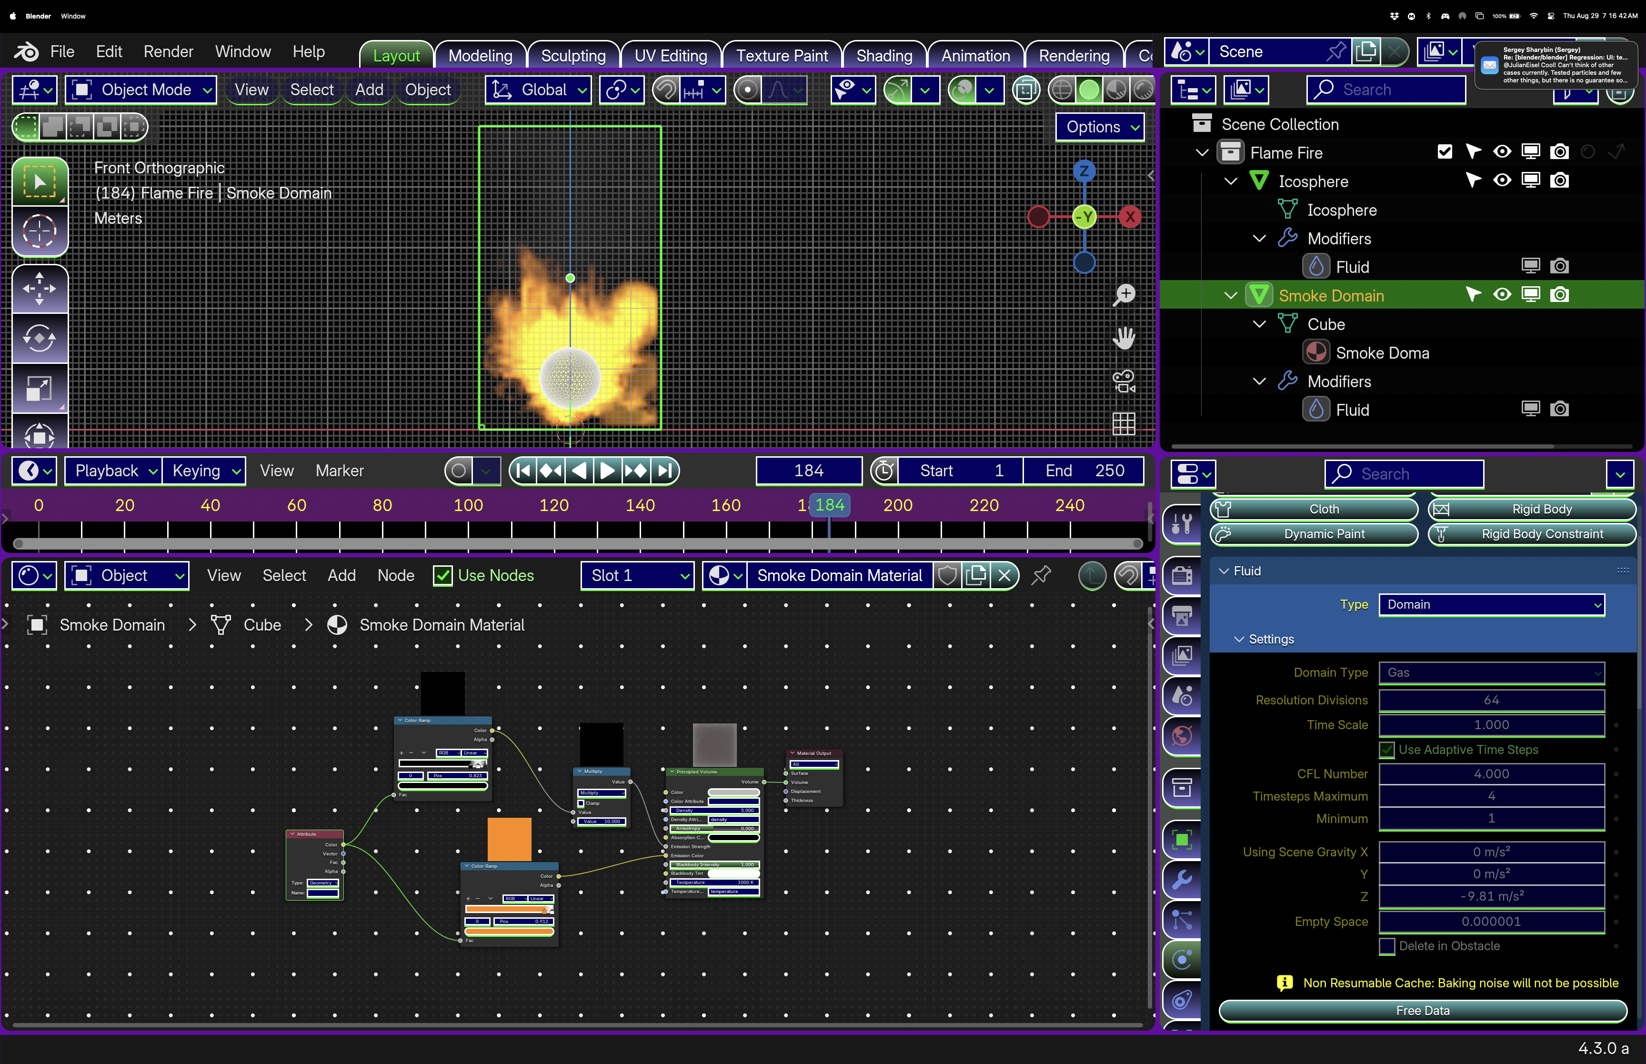Switch to the Modeling workspace tab

480,55
